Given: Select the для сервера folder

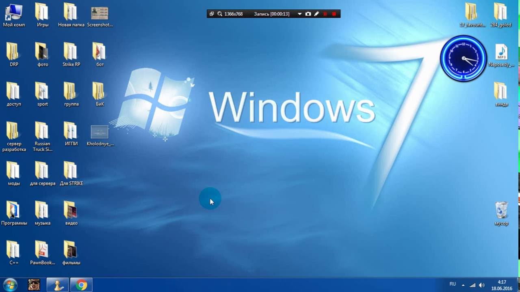Looking at the screenshot, I should [42, 174].
